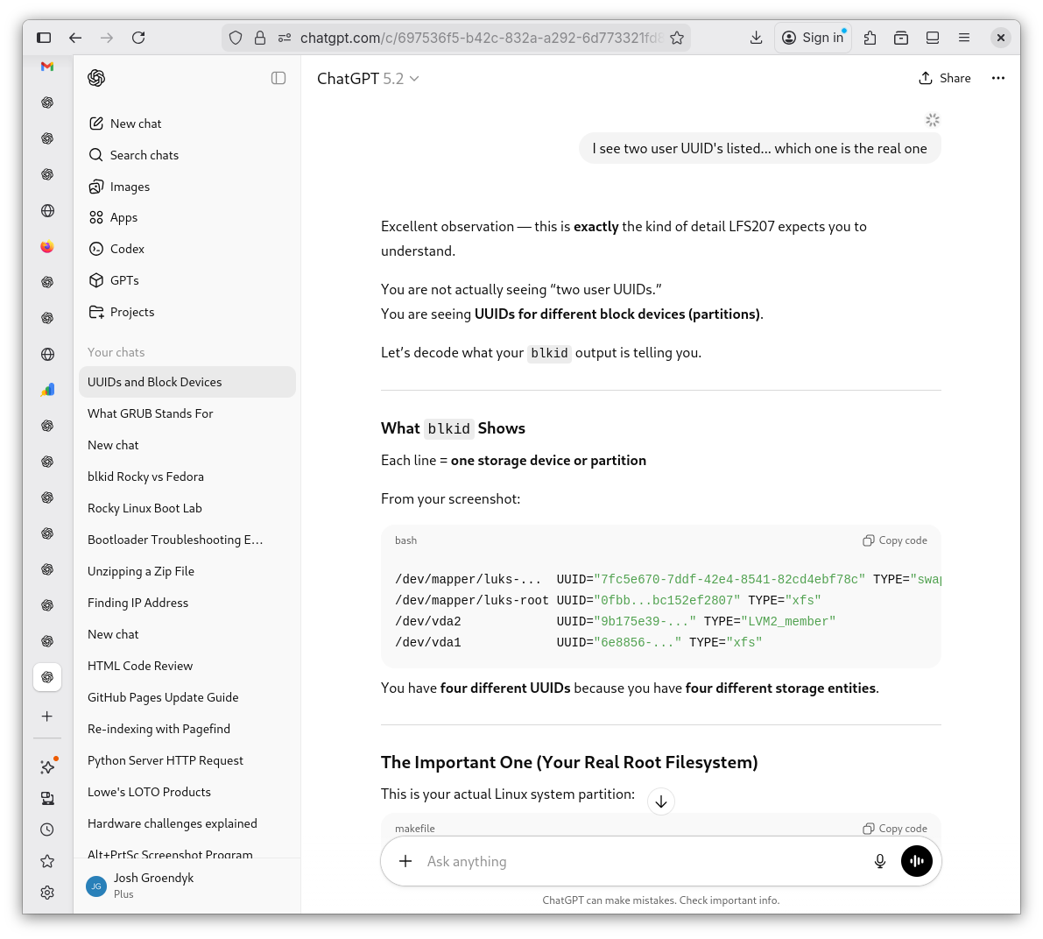Click the microphone dictation icon
The image size is (1043, 939).
(x=880, y=861)
